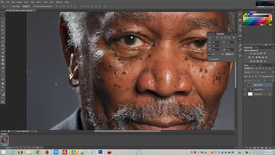Toggle the Propagate Frame 1 checkbox

(260, 77)
